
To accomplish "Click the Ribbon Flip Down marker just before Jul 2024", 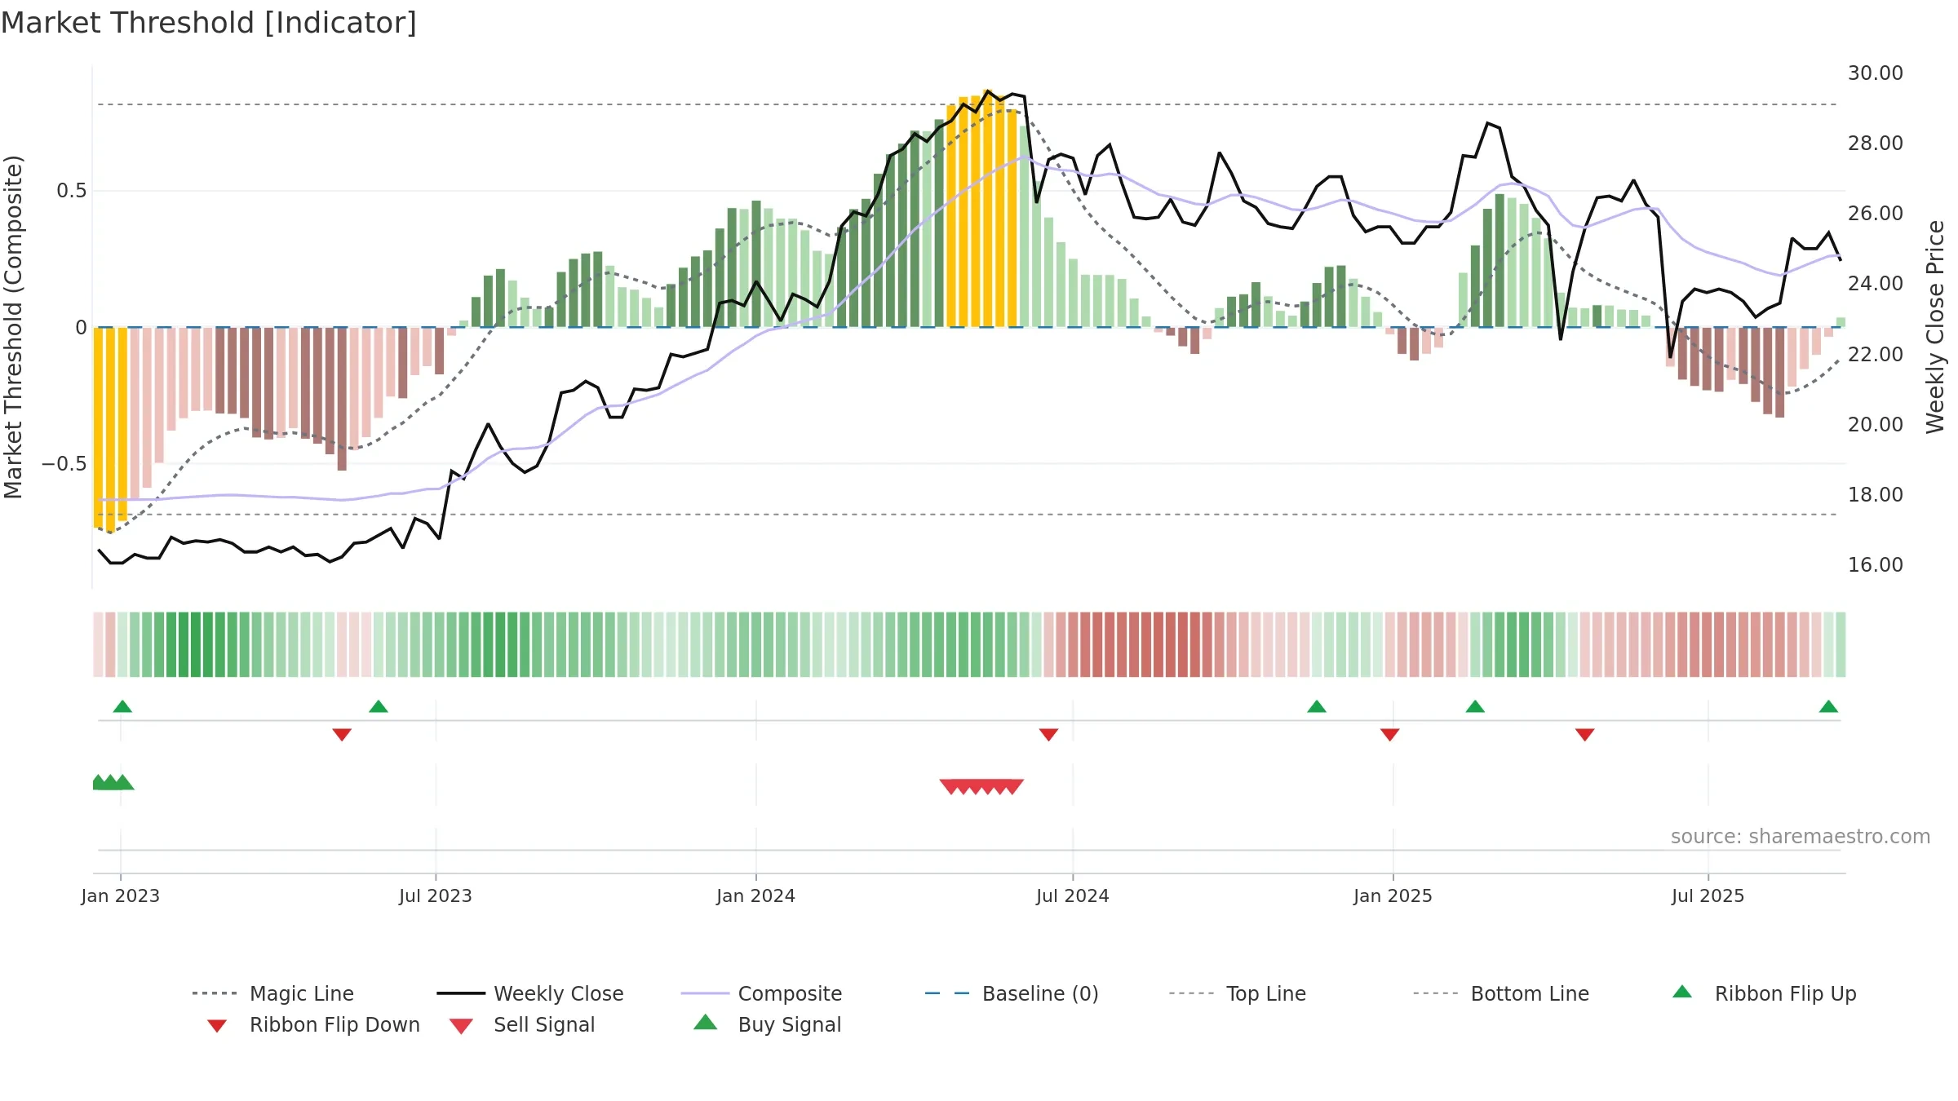I will point(1048,735).
